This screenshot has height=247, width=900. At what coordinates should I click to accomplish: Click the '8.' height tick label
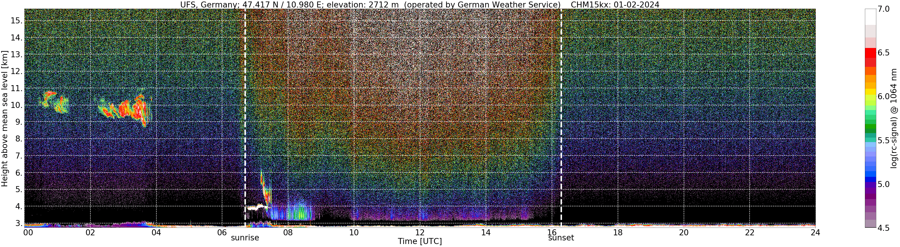click(x=19, y=139)
